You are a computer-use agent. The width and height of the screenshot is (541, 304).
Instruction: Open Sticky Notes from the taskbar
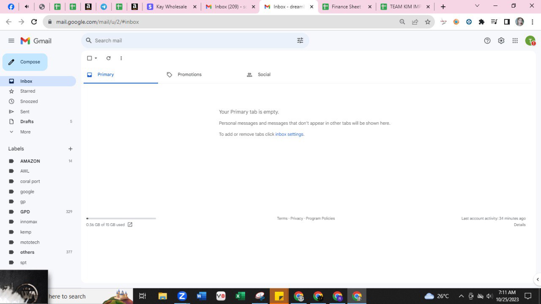pos(279,296)
